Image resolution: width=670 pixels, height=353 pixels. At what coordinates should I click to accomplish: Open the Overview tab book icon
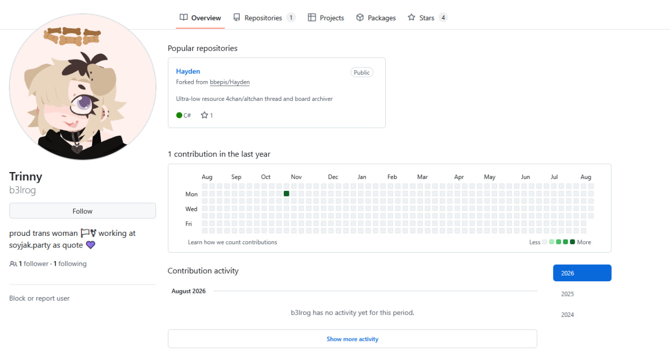tap(184, 17)
